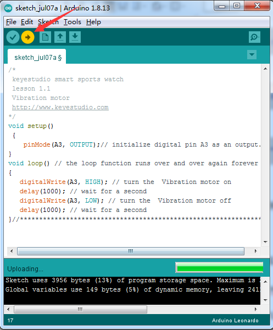
Task: Open the tab options dropdown arrow
Action: pyautogui.click(x=252, y=55)
